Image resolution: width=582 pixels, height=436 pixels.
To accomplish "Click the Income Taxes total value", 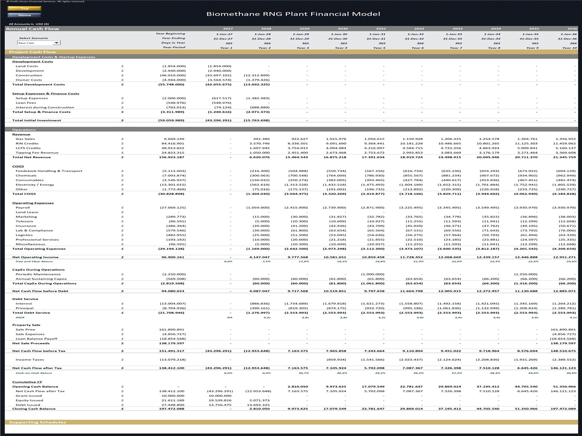I will [x=172, y=360].
